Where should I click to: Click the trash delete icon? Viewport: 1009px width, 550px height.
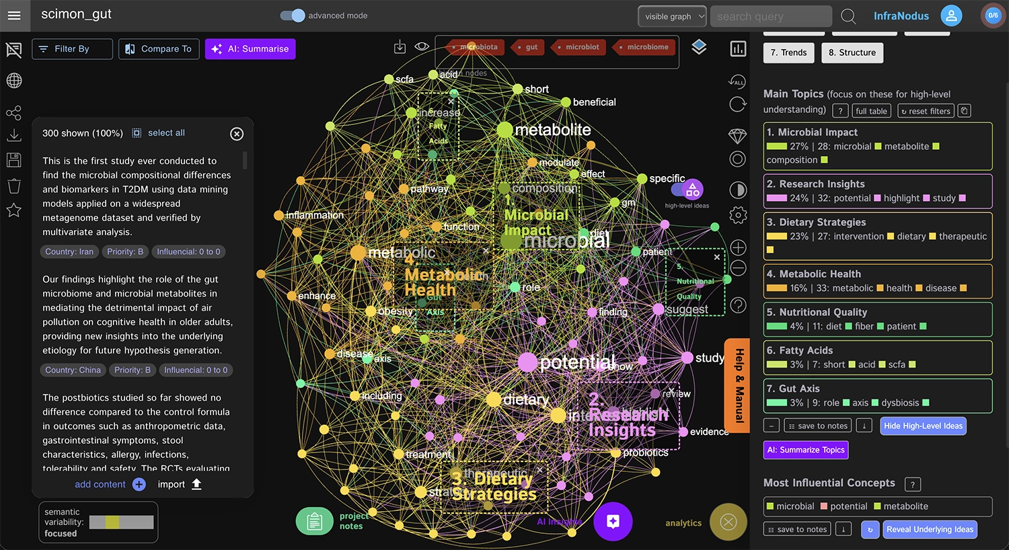[13, 186]
